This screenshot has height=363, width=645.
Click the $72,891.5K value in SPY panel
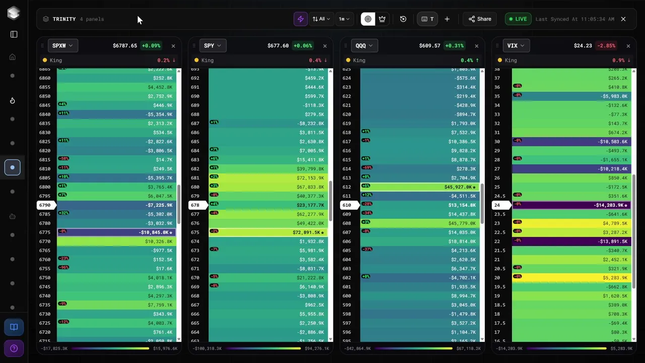click(306, 232)
